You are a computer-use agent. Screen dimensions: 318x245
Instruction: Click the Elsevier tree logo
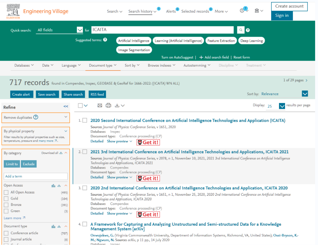13,11
